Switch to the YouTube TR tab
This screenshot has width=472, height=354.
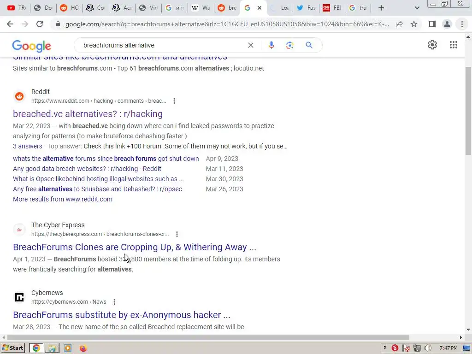point(17,8)
